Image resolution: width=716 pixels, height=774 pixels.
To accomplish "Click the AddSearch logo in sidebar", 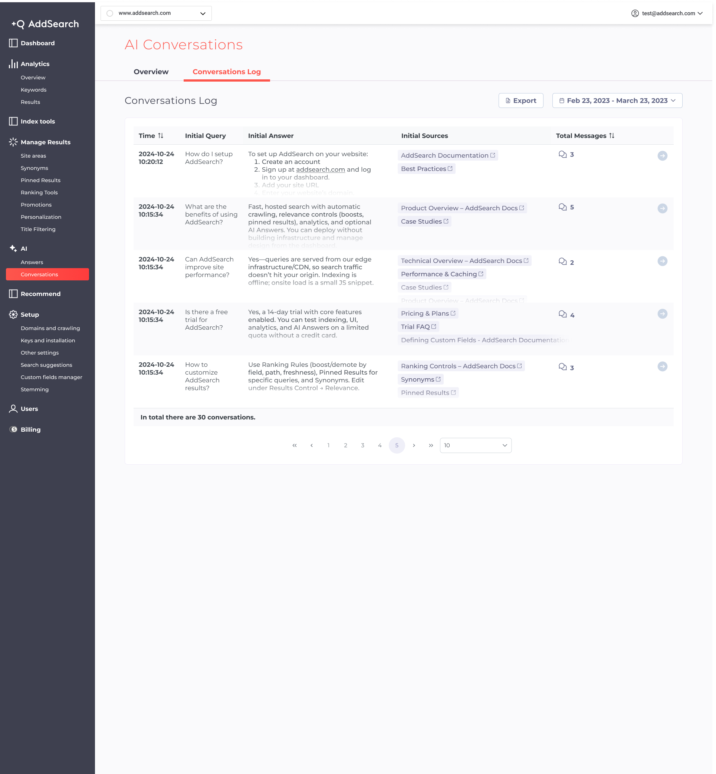I will 45,24.
